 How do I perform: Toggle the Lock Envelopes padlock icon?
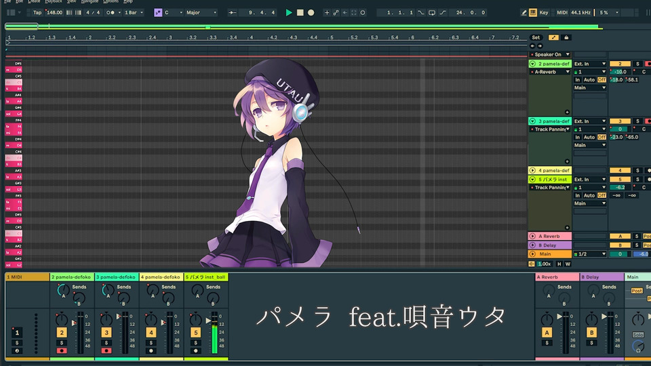tap(566, 37)
